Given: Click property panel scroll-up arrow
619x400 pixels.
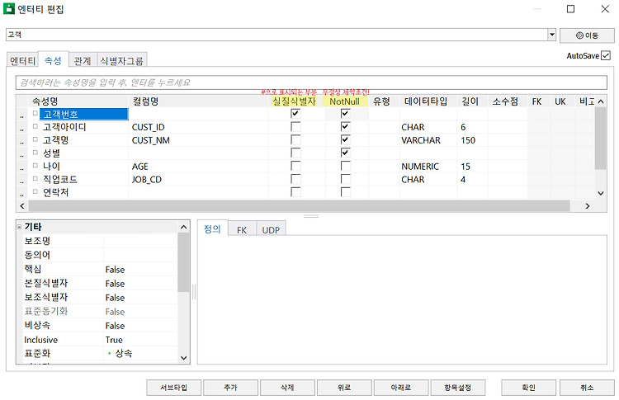Looking at the screenshot, I should [x=183, y=227].
